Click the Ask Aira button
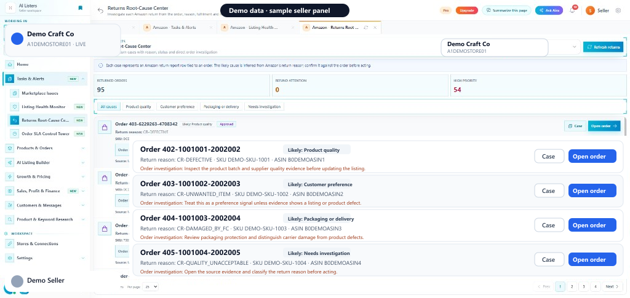The width and height of the screenshot is (630, 298). tap(549, 10)
